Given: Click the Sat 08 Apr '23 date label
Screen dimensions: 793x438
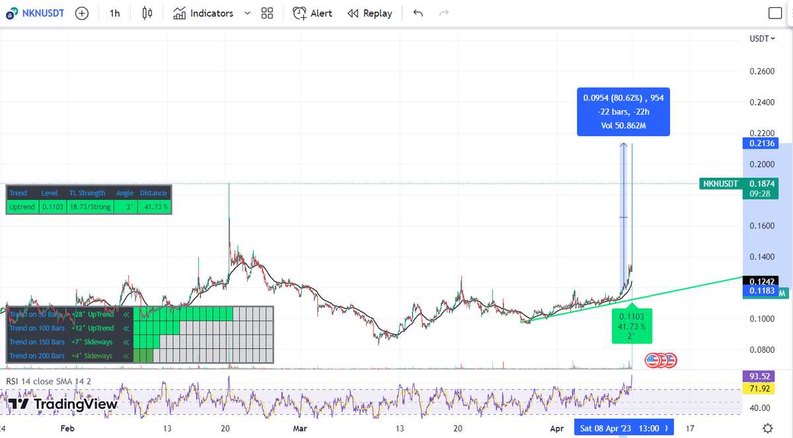Looking at the screenshot, I should click(x=624, y=428).
